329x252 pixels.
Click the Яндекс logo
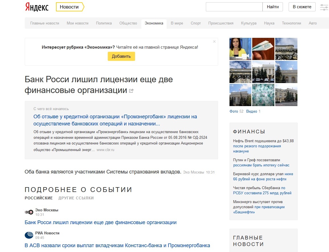(x=37, y=7)
